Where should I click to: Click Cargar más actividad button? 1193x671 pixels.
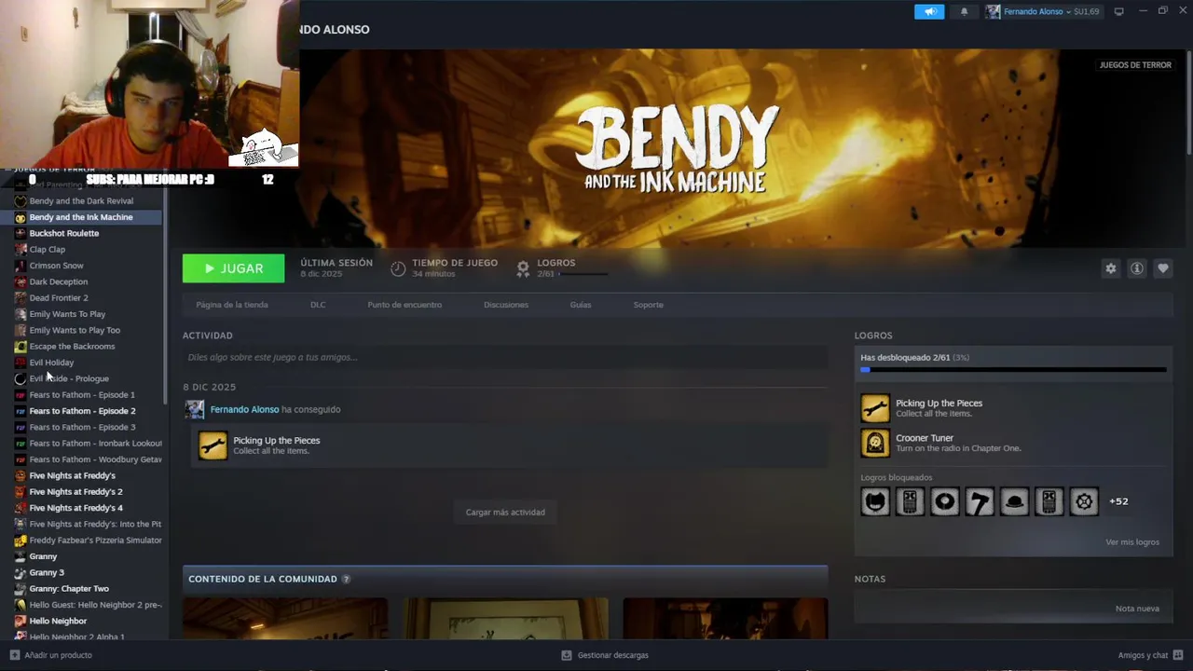coord(505,512)
